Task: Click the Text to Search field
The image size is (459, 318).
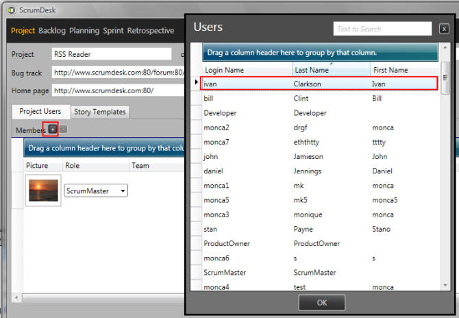Action: [382, 29]
